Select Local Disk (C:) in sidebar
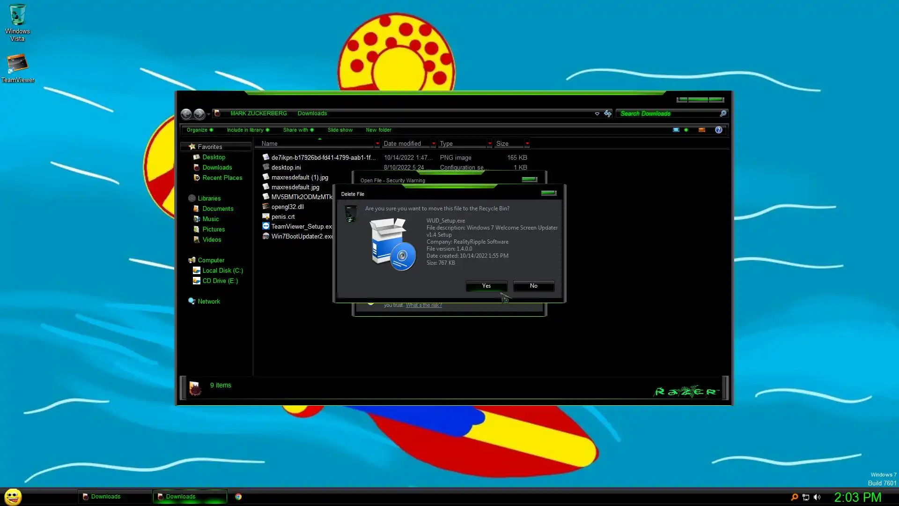The height and width of the screenshot is (506, 899). (222, 270)
